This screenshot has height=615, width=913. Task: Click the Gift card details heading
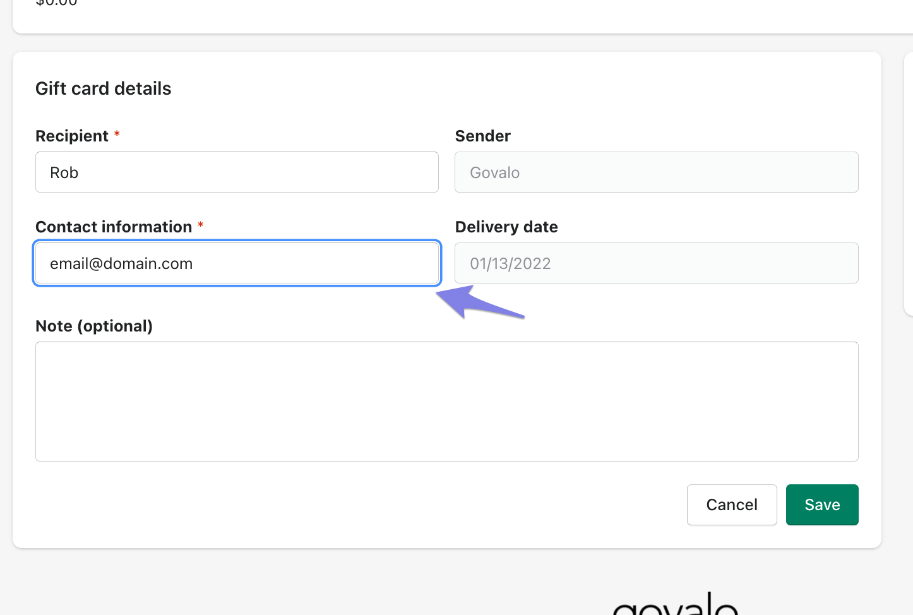[104, 88]
